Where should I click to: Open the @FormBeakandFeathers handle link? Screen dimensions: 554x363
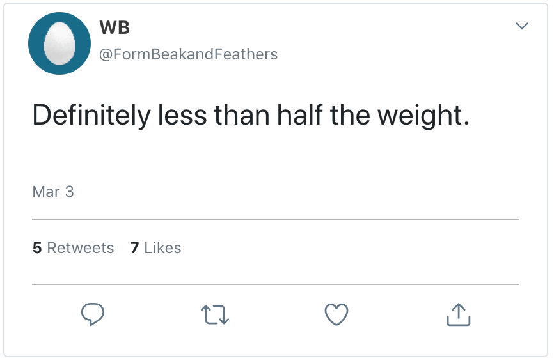[189, 54]
